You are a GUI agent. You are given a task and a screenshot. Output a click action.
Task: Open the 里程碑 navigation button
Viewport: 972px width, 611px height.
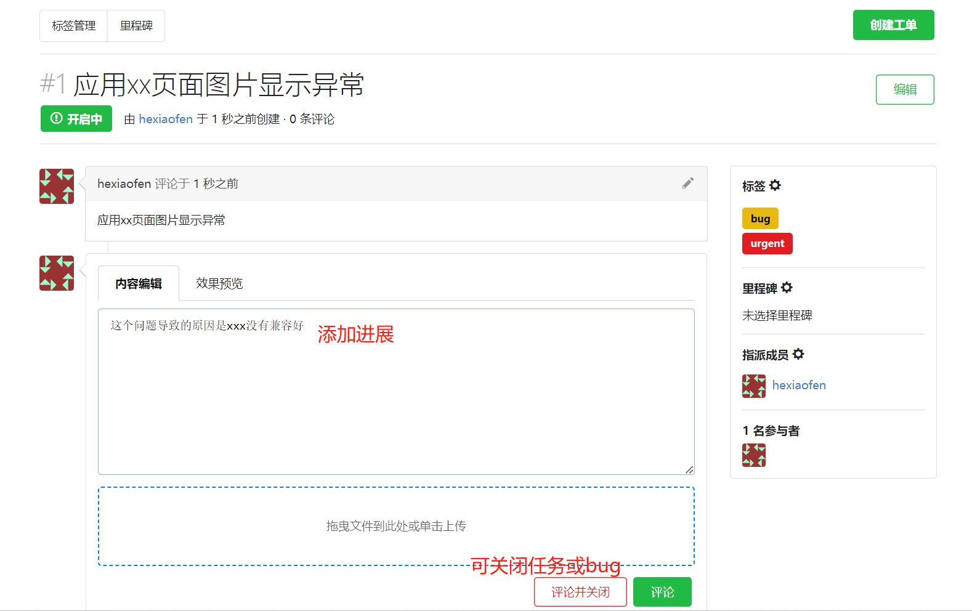(x=136, y=26)
